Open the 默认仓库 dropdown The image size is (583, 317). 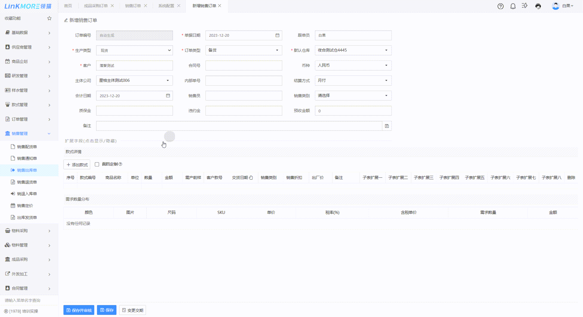353,50
